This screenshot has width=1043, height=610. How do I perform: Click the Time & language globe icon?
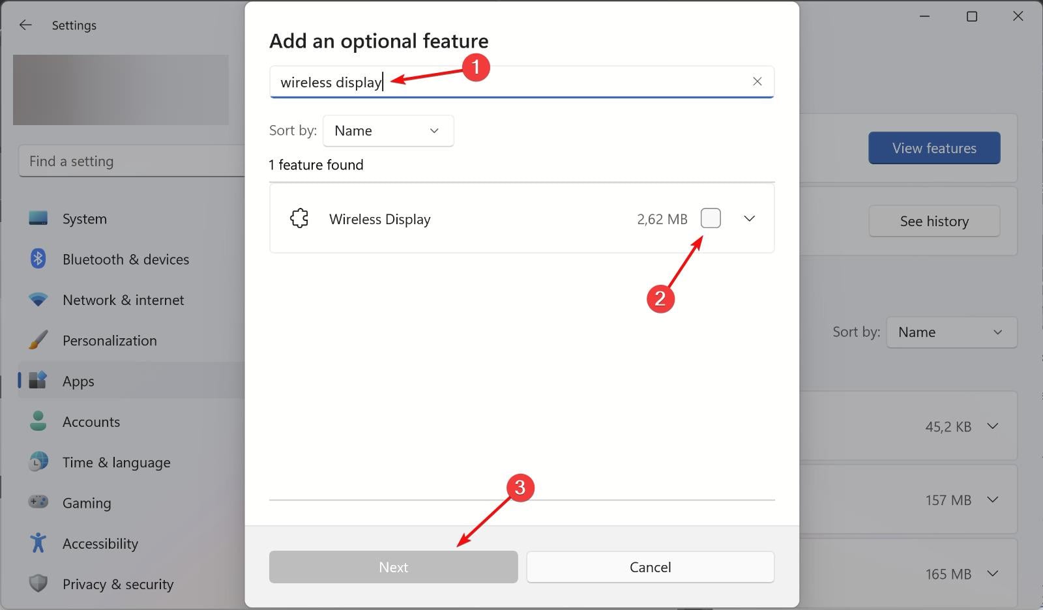(38, 462)
